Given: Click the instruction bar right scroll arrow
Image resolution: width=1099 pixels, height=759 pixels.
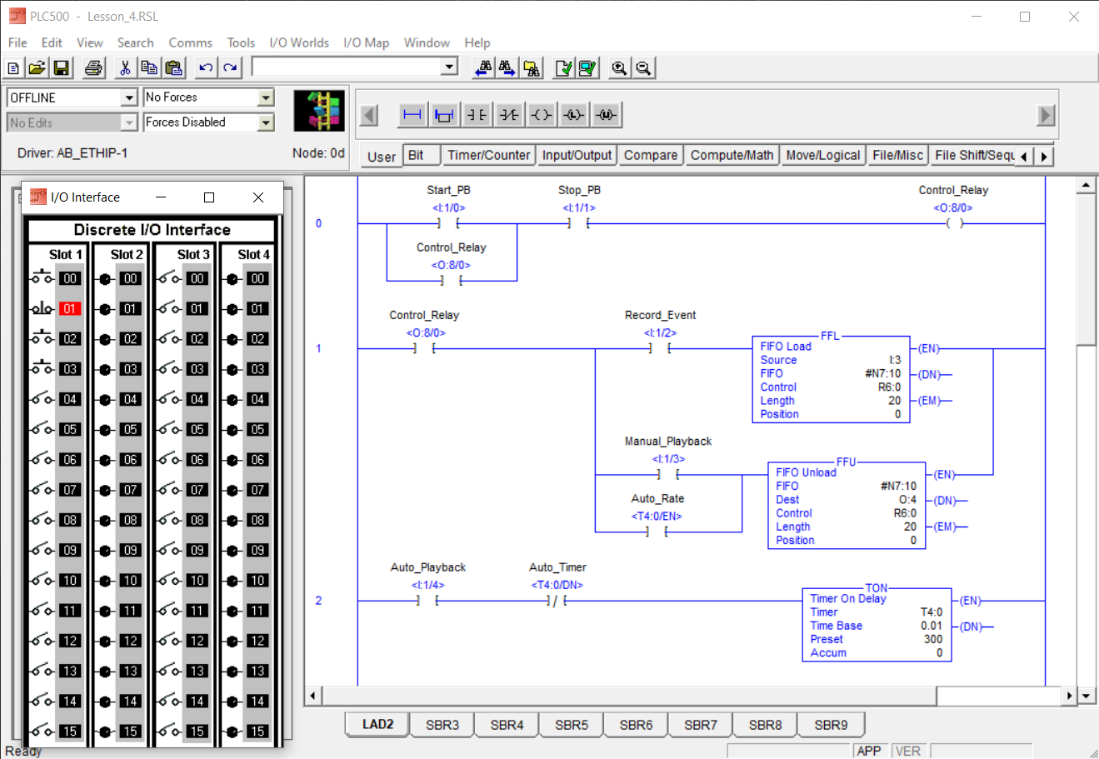Looking at the screenshot, I should pyautogui.click(x=1047, y=115).
